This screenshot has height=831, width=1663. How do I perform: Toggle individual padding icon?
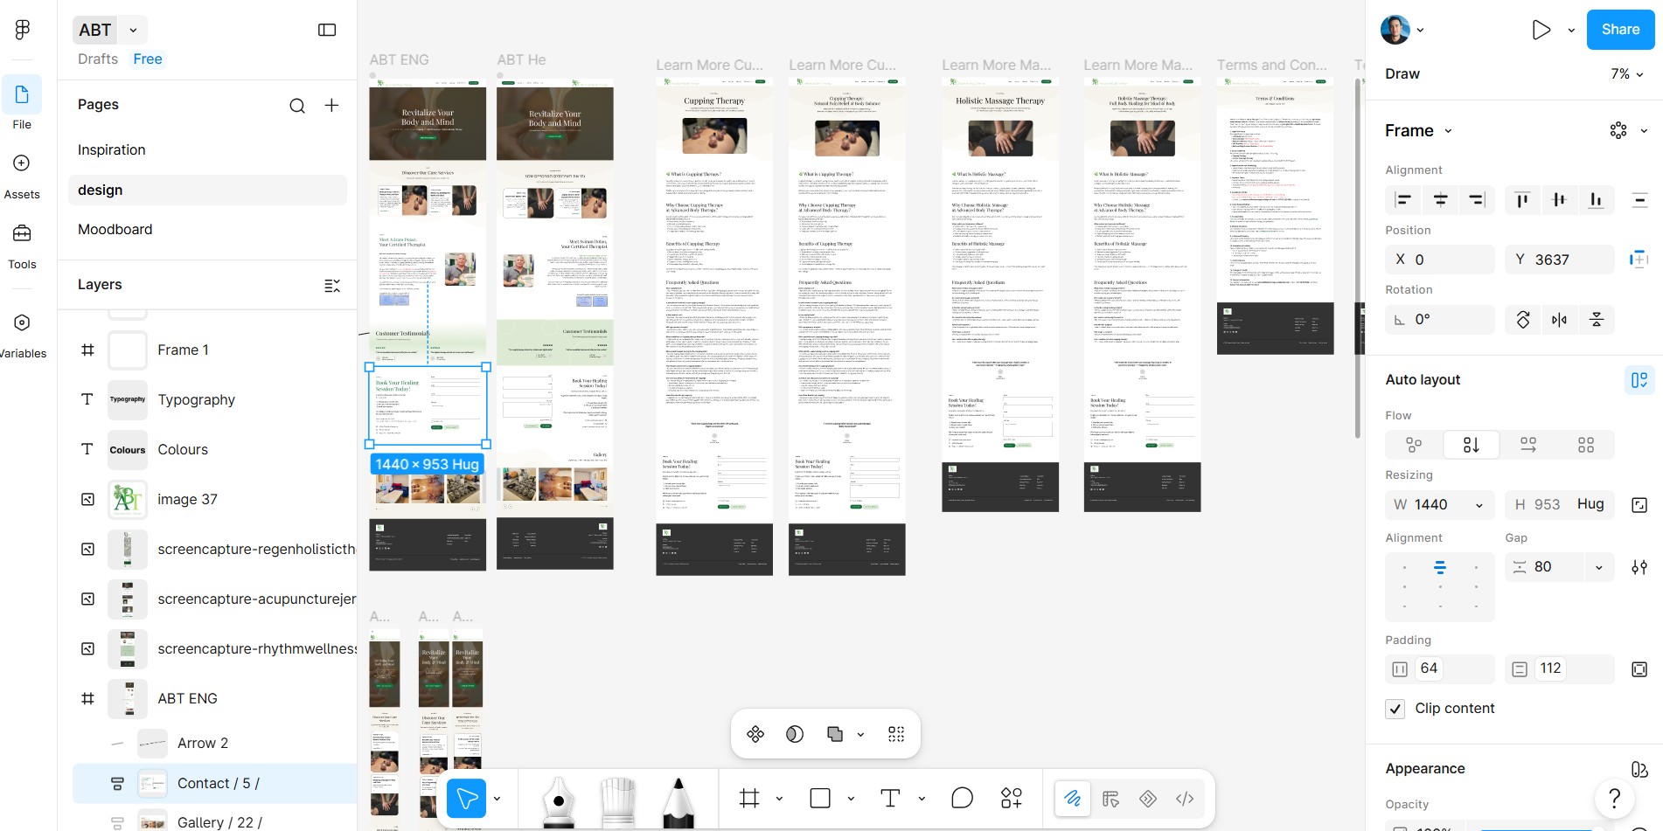[1639, 669]
